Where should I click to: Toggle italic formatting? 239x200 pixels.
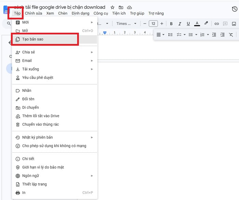click(180, 24)
